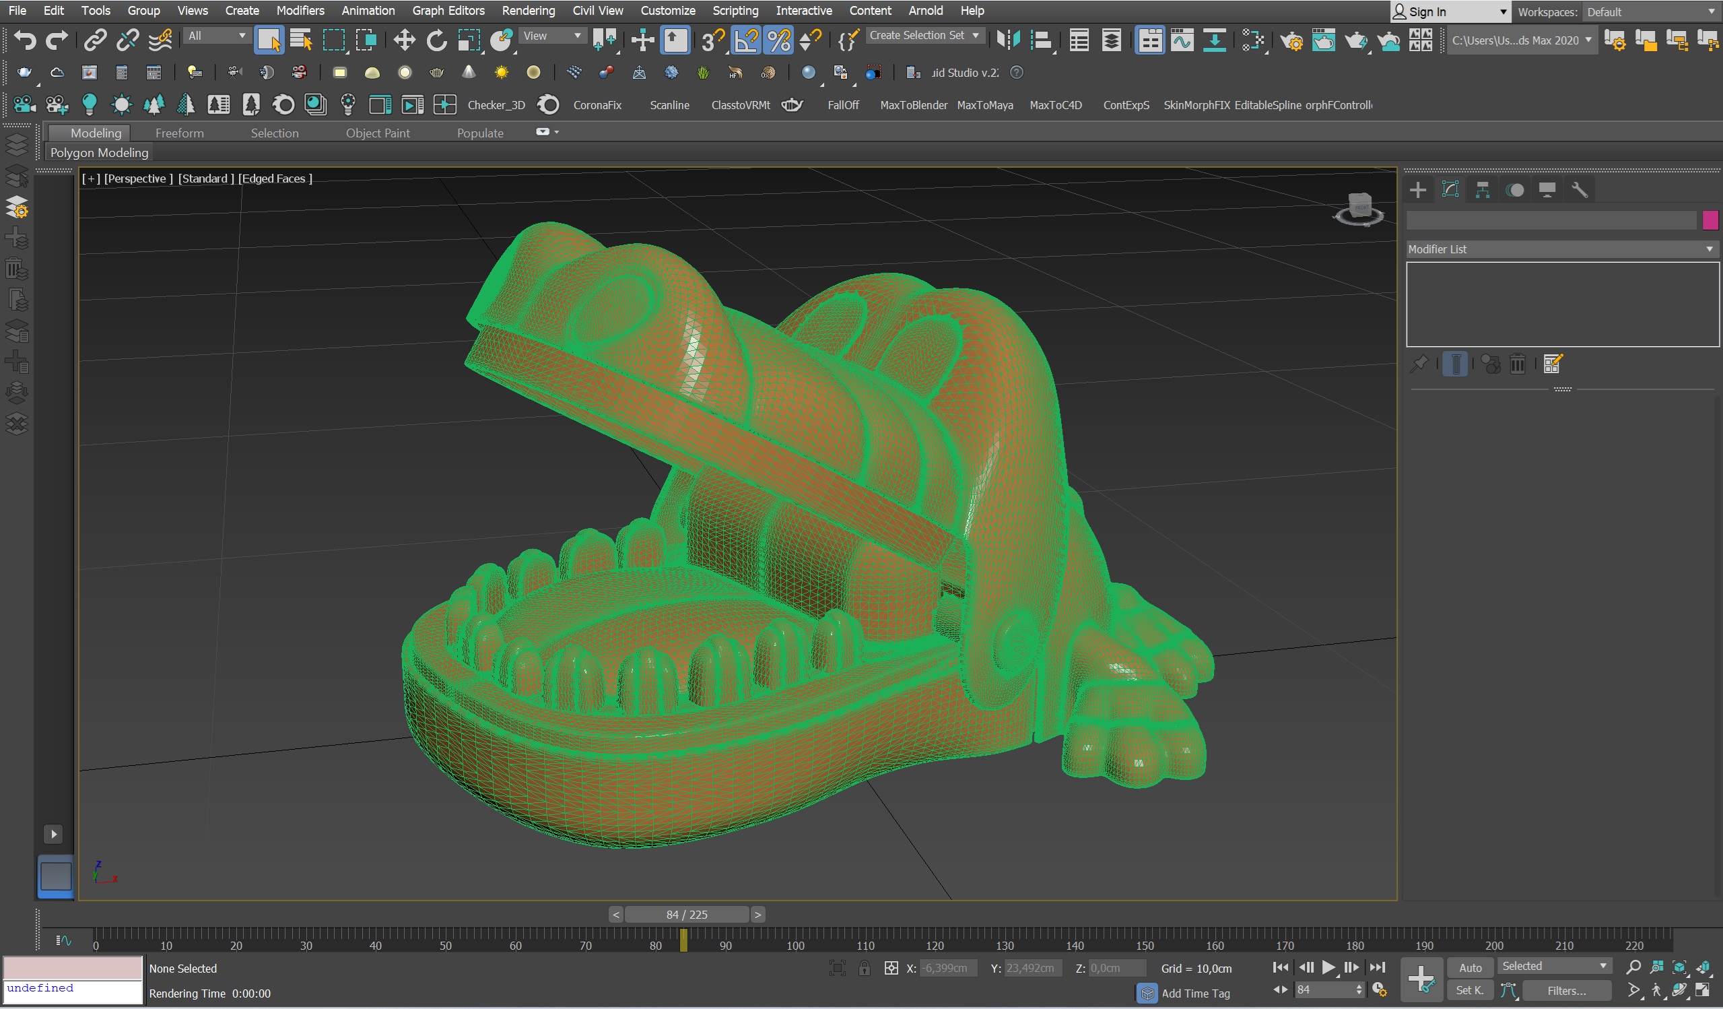Click the CoronaFix toolbar button
Image resolution: width=1723 pixels, height=1009 pixels.
tap(597, 104)
